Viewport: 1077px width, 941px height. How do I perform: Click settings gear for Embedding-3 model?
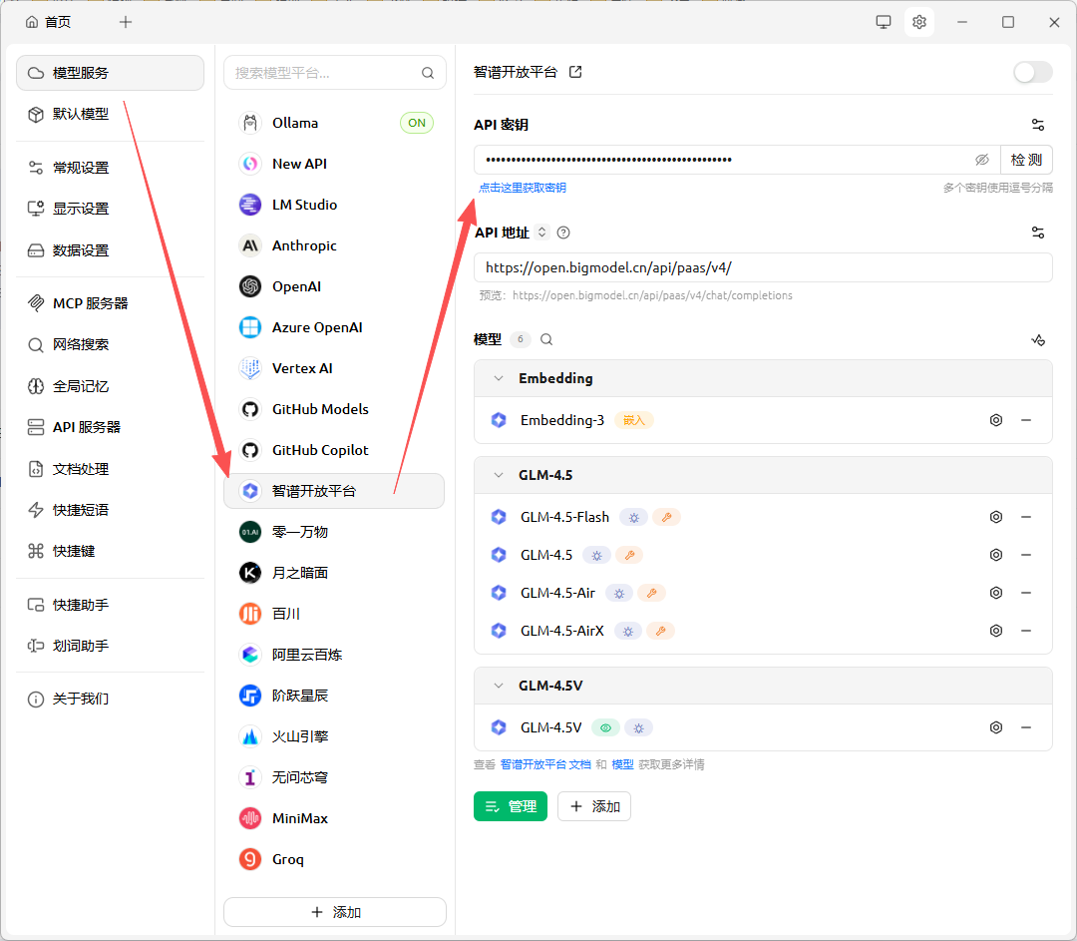[x=995, y=420]
